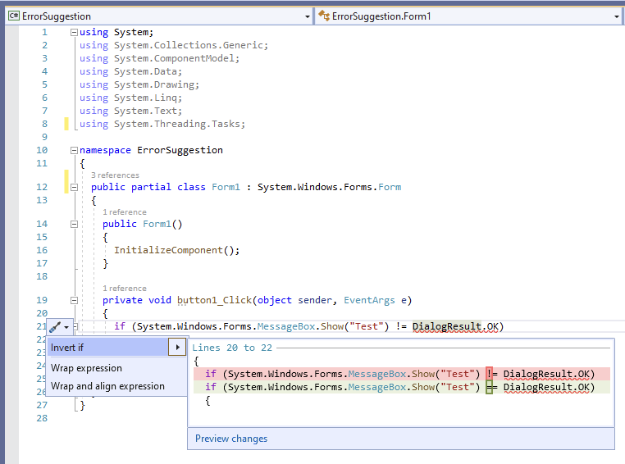Choose Wrap expression from quick actions

[86, 368]
